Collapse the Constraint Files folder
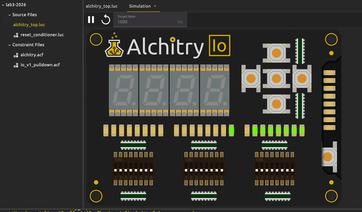Viewport: 362px width, 212px height. pos(10,45)
